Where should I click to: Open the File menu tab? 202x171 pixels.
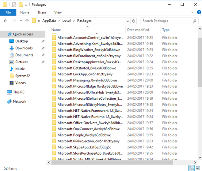[8, 12]
